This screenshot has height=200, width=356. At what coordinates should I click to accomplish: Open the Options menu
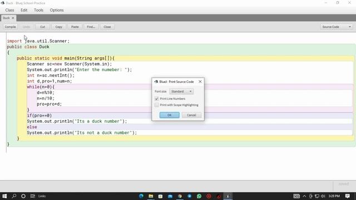57,10
